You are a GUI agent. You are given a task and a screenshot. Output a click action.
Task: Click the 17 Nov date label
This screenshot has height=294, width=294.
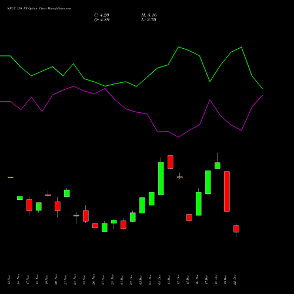pos(28,279)
